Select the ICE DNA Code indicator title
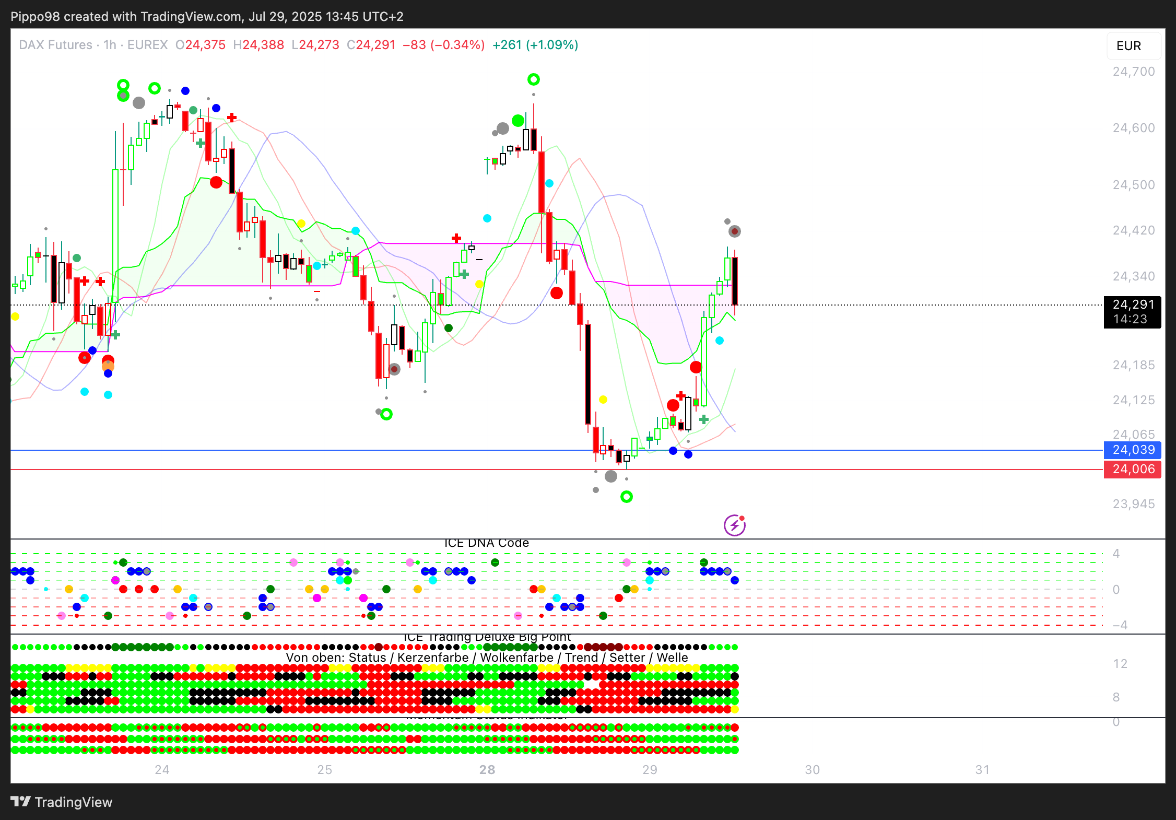 coord(486,543)
